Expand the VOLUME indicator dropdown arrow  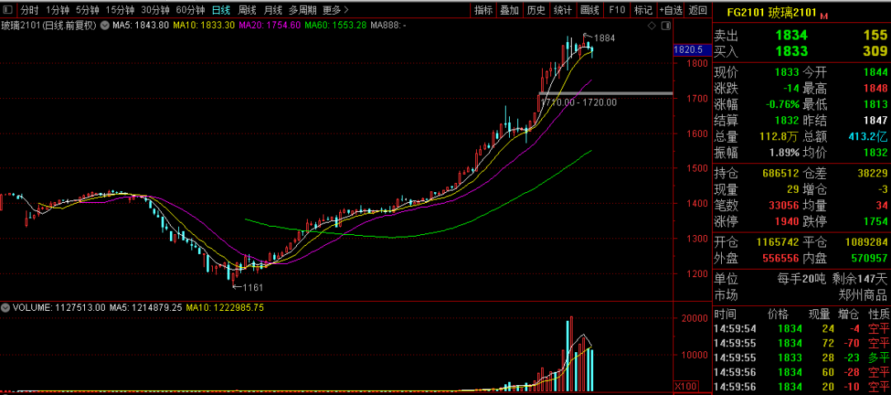6,308
